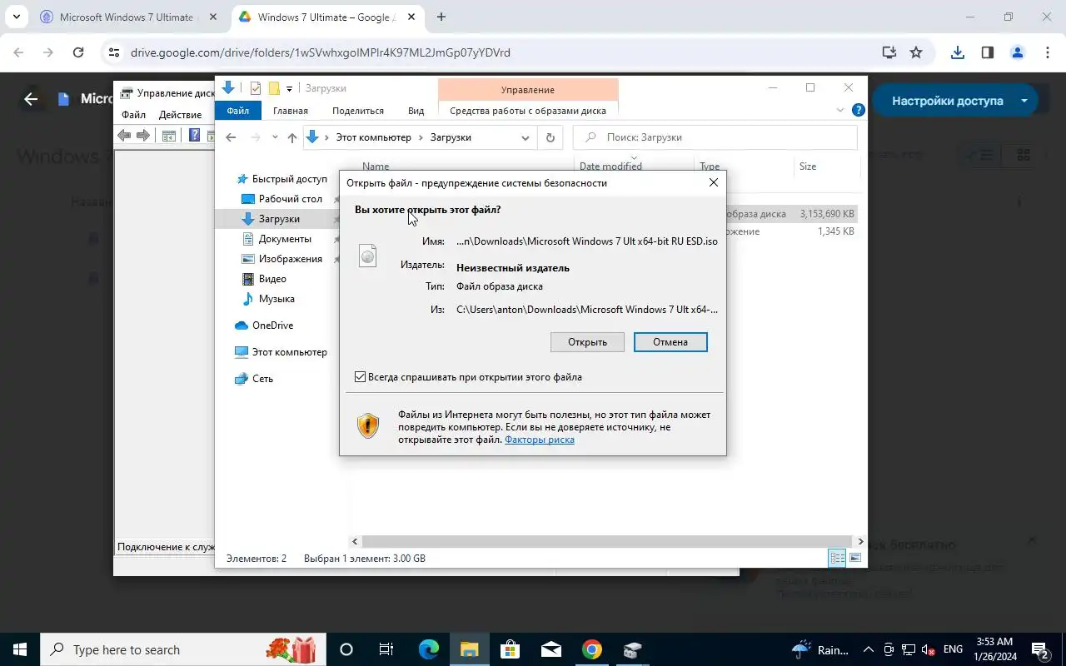This screenshot has height=666, width=1066.
Task: Open Chrome three-dot menu
Action: [x=1048, y=52]
